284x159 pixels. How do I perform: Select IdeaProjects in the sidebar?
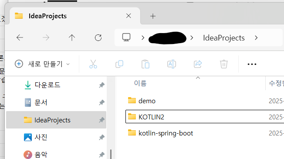click(x=56, y=120)
